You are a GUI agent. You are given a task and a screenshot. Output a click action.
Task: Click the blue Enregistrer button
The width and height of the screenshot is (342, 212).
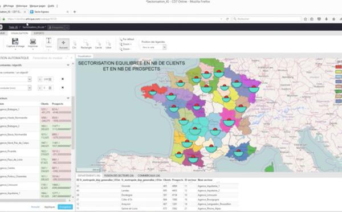click(65, 207)
